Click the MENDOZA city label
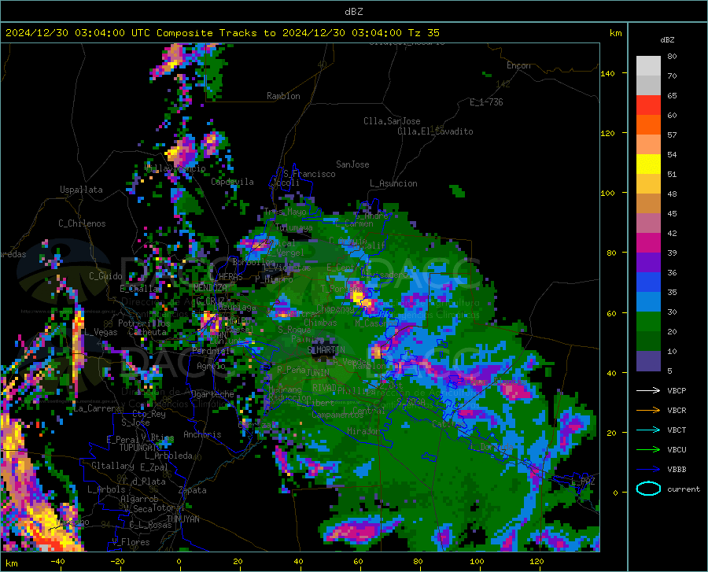This screenshot has width=708, height=572. [x=210, y=287]
